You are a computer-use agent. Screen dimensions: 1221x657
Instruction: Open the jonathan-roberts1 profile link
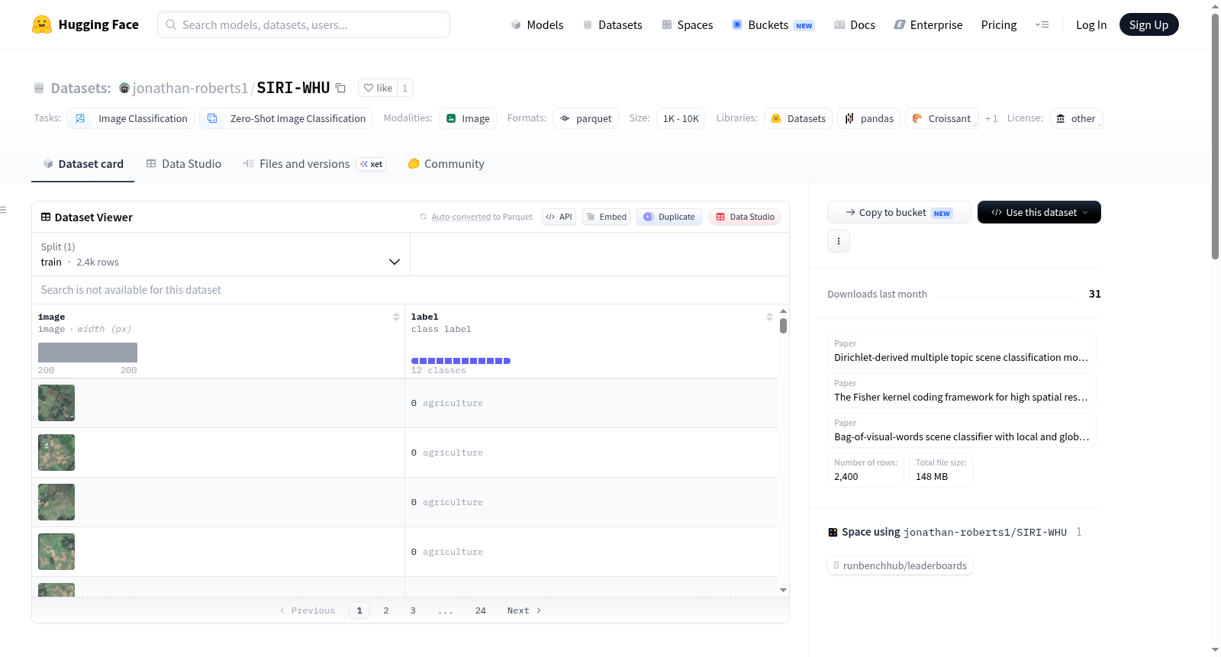[190, 88]
